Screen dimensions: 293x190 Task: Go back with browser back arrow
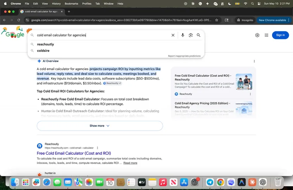click(5, 20)
